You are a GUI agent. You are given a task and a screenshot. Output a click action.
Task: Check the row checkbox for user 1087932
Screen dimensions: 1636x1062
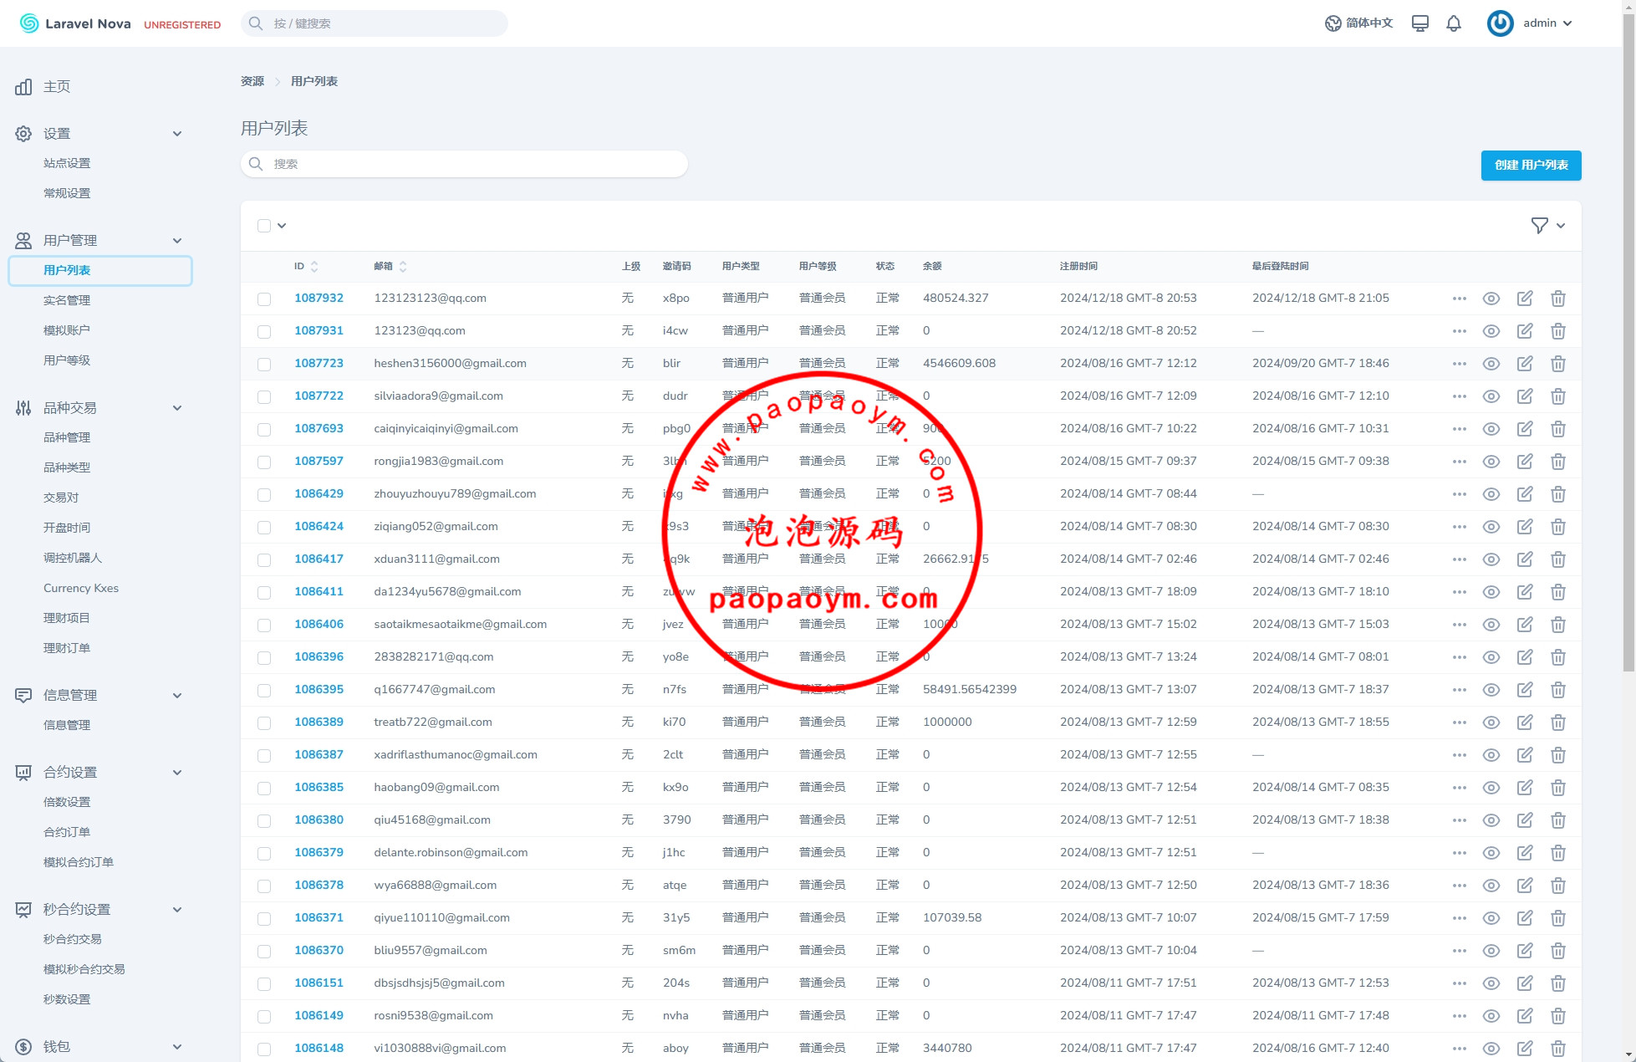[264, 299]
